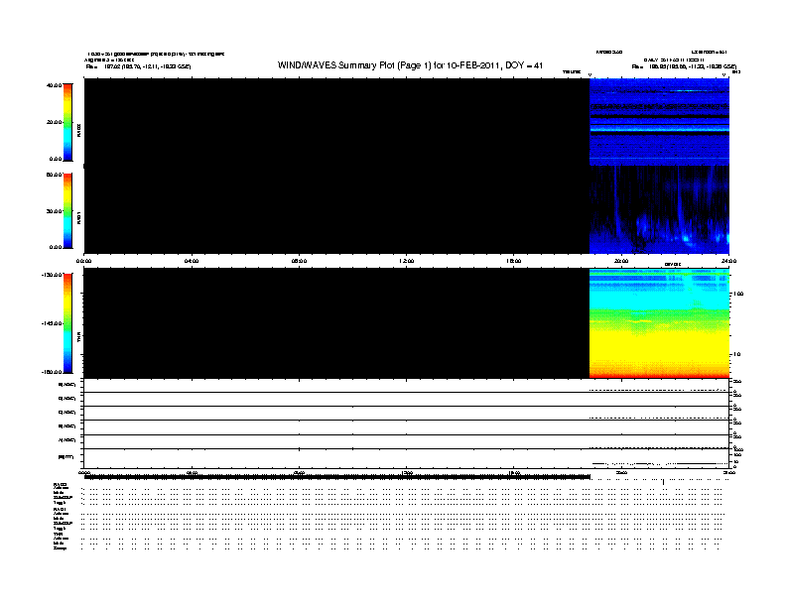Screen dimensions: 786x607
Task: Click the RAD2 blue spectrogram data region
Action: pyautogui.click(x=659, y=122)
